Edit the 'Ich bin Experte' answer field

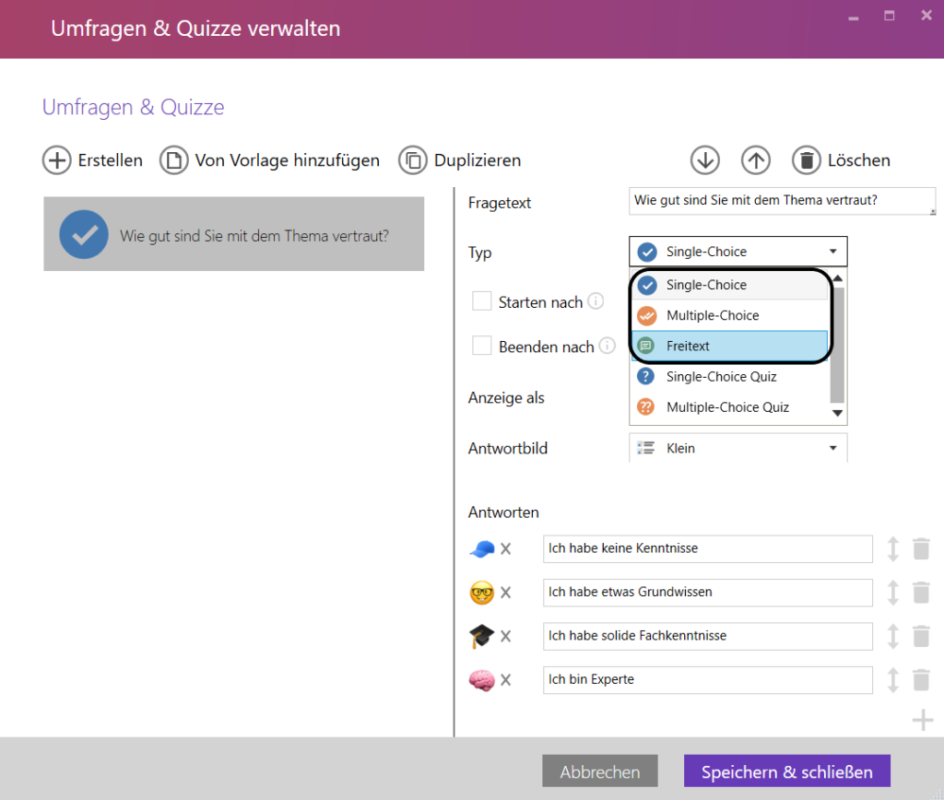(707, 680)
